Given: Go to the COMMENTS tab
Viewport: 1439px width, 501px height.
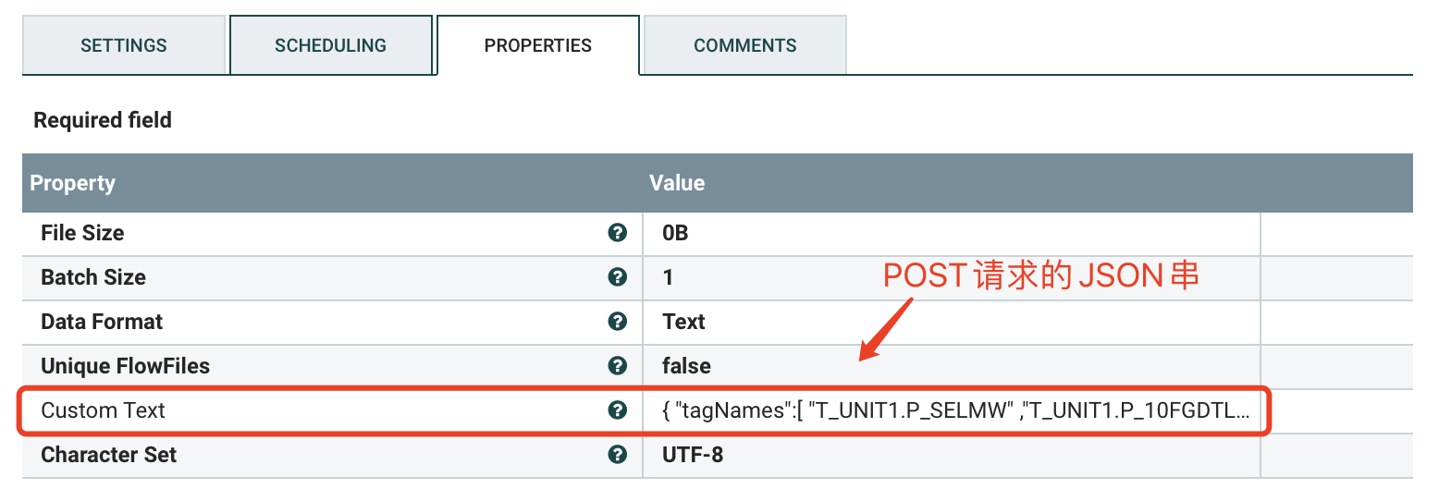Looking at the screenshot, I should pos(745,45).
